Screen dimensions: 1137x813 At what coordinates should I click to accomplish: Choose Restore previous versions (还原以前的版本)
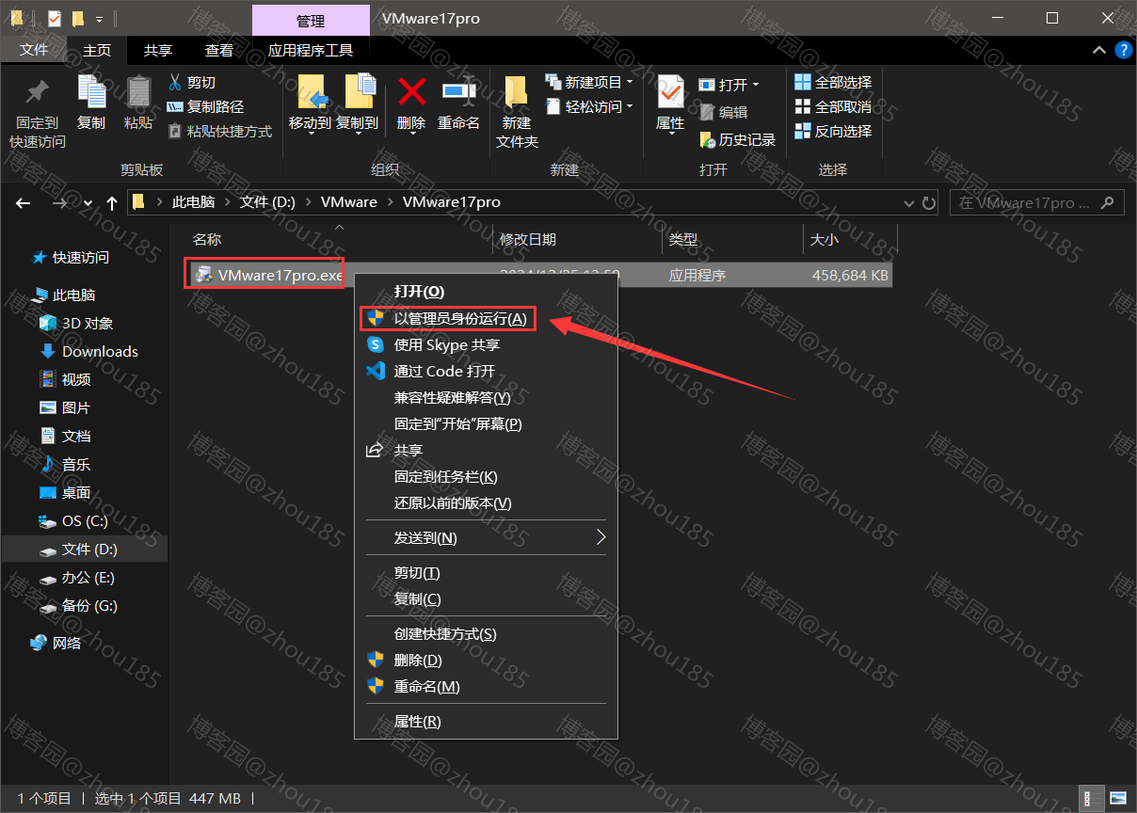[486, 502]
